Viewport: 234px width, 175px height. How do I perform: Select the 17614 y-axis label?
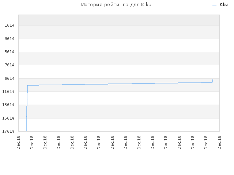click(x=8, y=131)
